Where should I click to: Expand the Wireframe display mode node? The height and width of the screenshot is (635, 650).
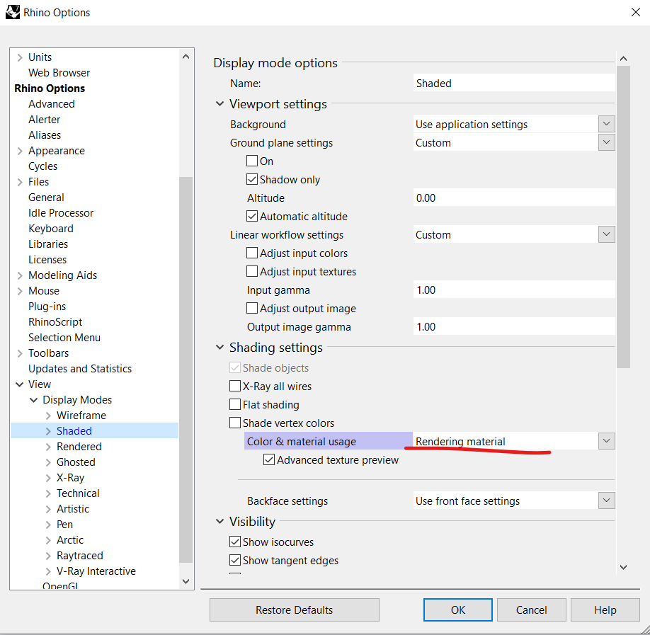[x=48, y=416]
